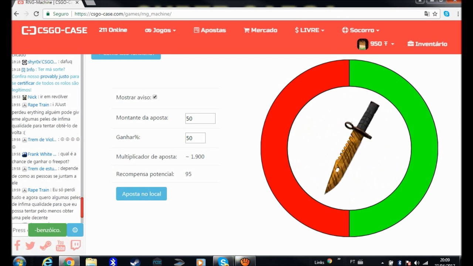Image resolution: width=473 pixels, height=266 pixels.
Task: Click the browser back arrow
Action: (x=16, y=14)
